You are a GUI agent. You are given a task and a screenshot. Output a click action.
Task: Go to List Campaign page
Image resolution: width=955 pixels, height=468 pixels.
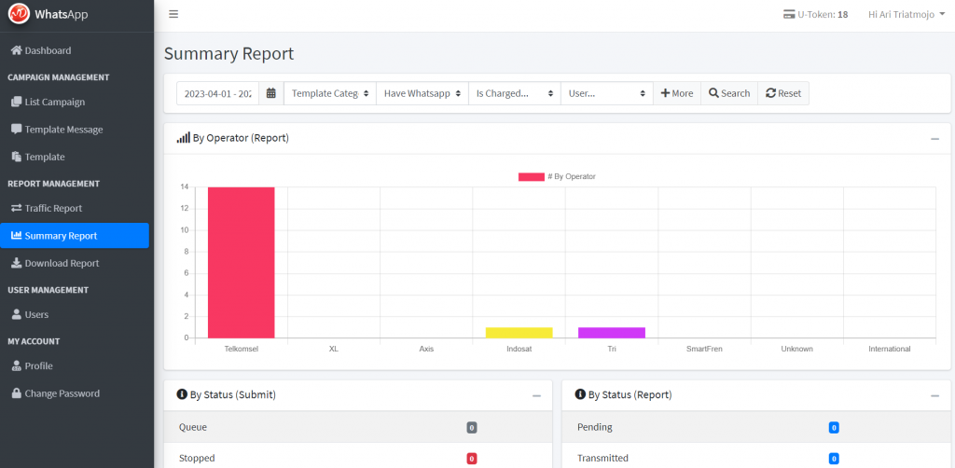(x=54, y=102)
